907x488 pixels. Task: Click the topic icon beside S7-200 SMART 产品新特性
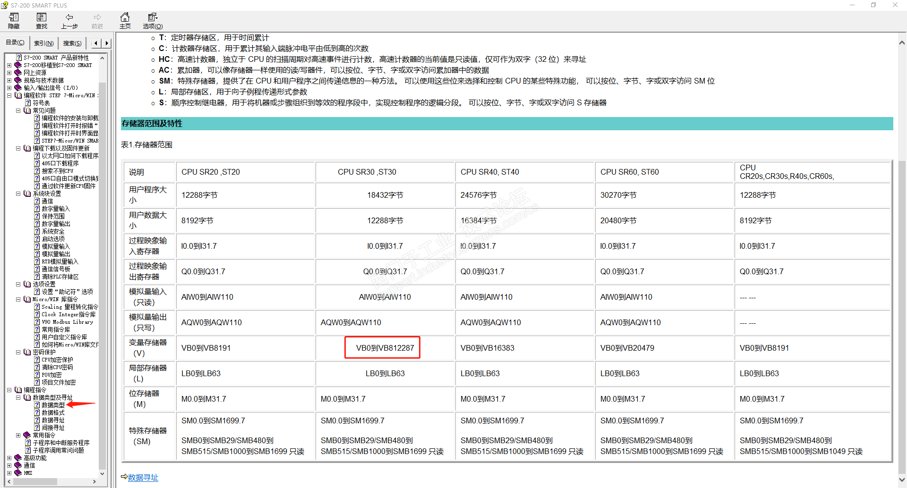click(x=19, y=58)
